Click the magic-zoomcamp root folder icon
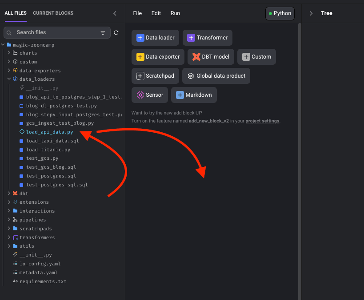 click(x=9, y=44)
